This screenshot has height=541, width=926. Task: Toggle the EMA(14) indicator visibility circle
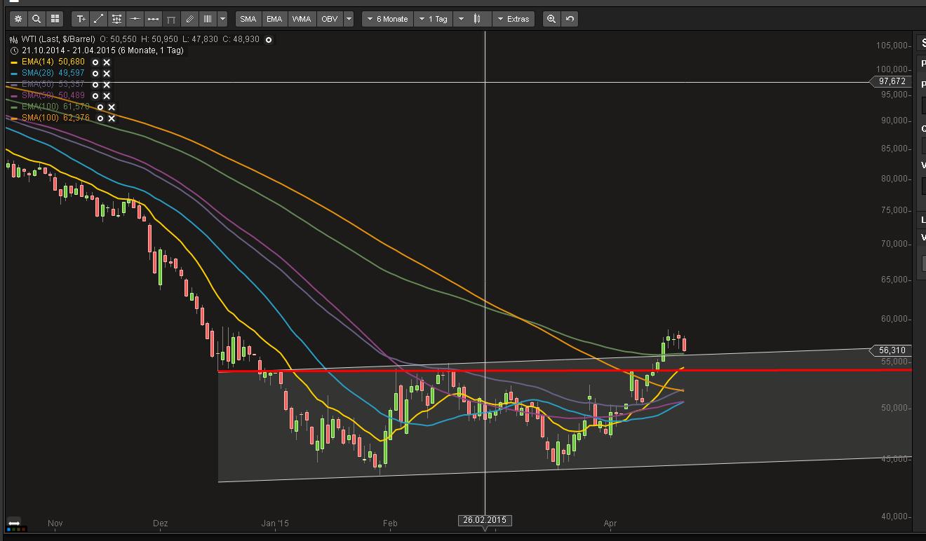[x=94, y=62]
